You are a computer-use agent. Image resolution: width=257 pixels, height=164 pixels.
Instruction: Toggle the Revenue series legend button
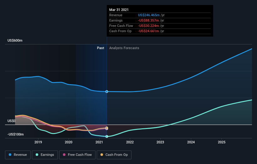(x=18, y=155)
